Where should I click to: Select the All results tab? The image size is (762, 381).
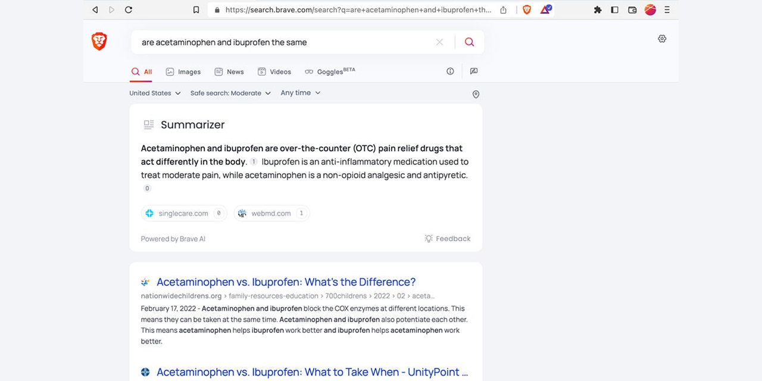pyautogui.click(x=142, y=71)
